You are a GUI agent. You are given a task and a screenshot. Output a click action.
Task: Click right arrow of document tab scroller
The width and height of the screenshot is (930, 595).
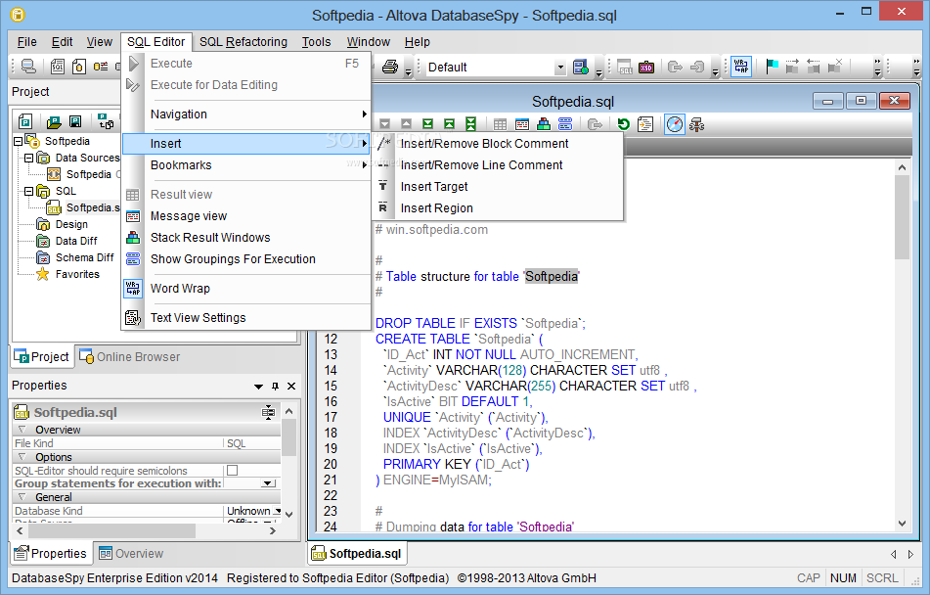tap(911, 554)
